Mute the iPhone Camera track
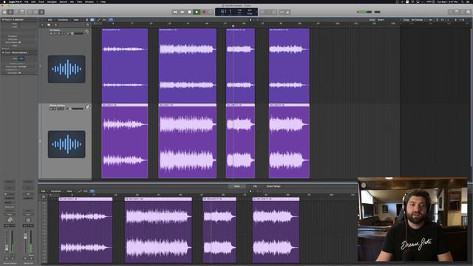This screenshot has height=266, width=473. coord(51,109)
